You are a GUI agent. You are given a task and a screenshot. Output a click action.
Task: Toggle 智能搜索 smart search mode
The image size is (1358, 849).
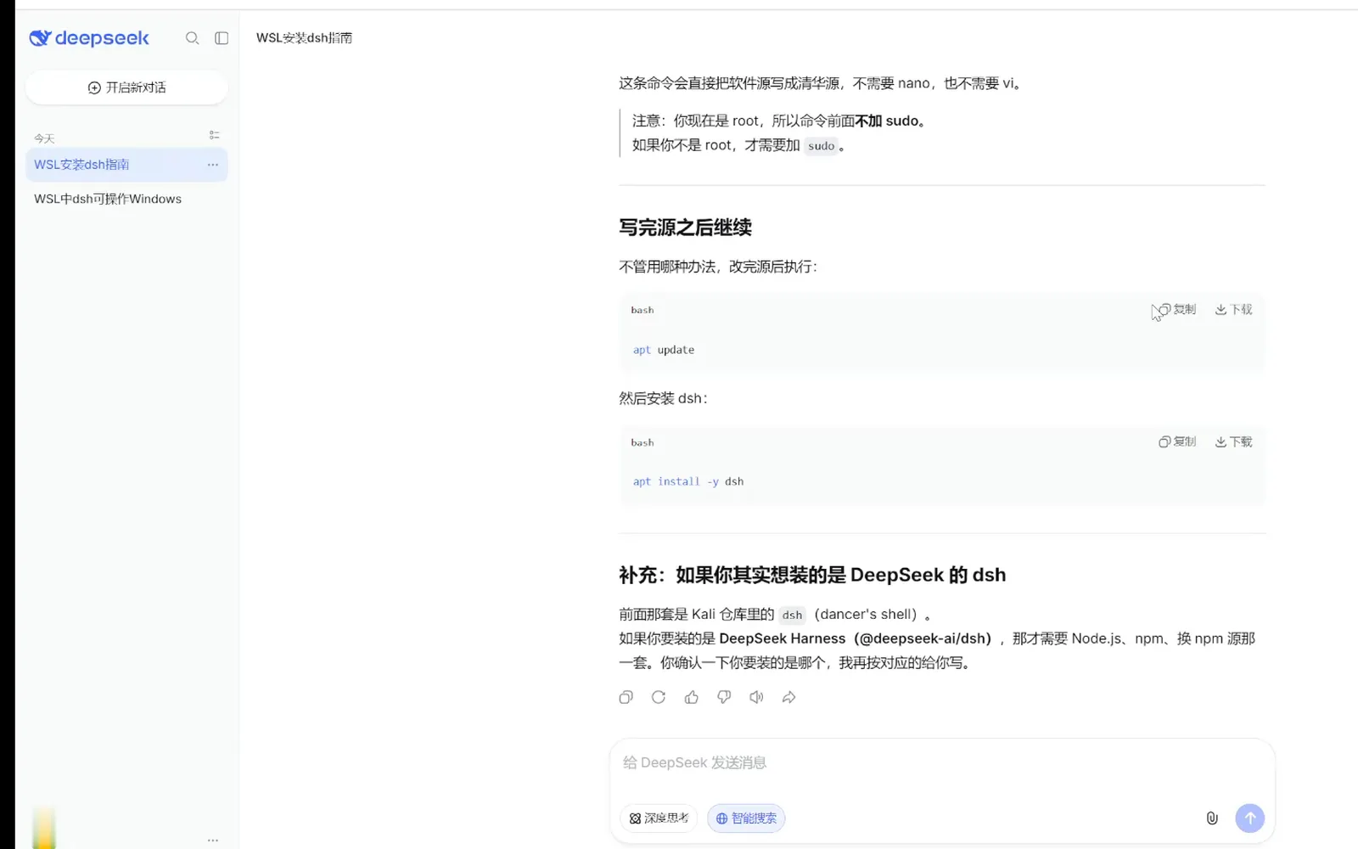(x=746, y=818)
